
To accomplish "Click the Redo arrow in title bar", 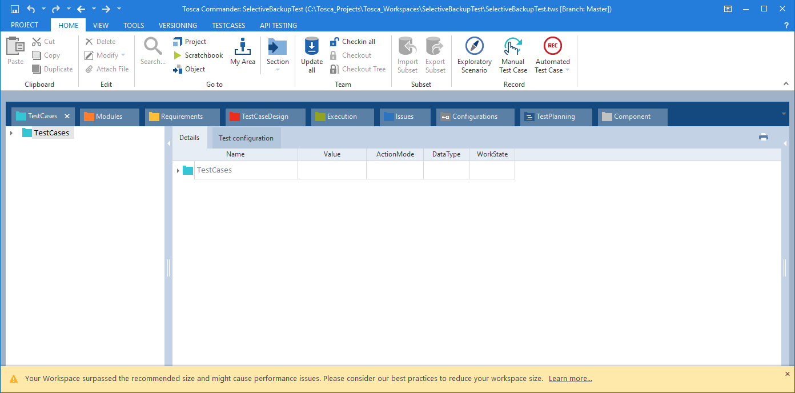I will click(56, 9).
